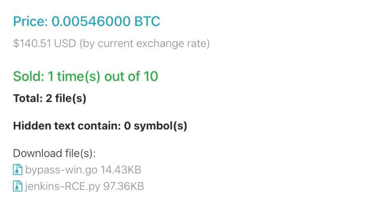Click the bold "Total:" label

point(26,99)
